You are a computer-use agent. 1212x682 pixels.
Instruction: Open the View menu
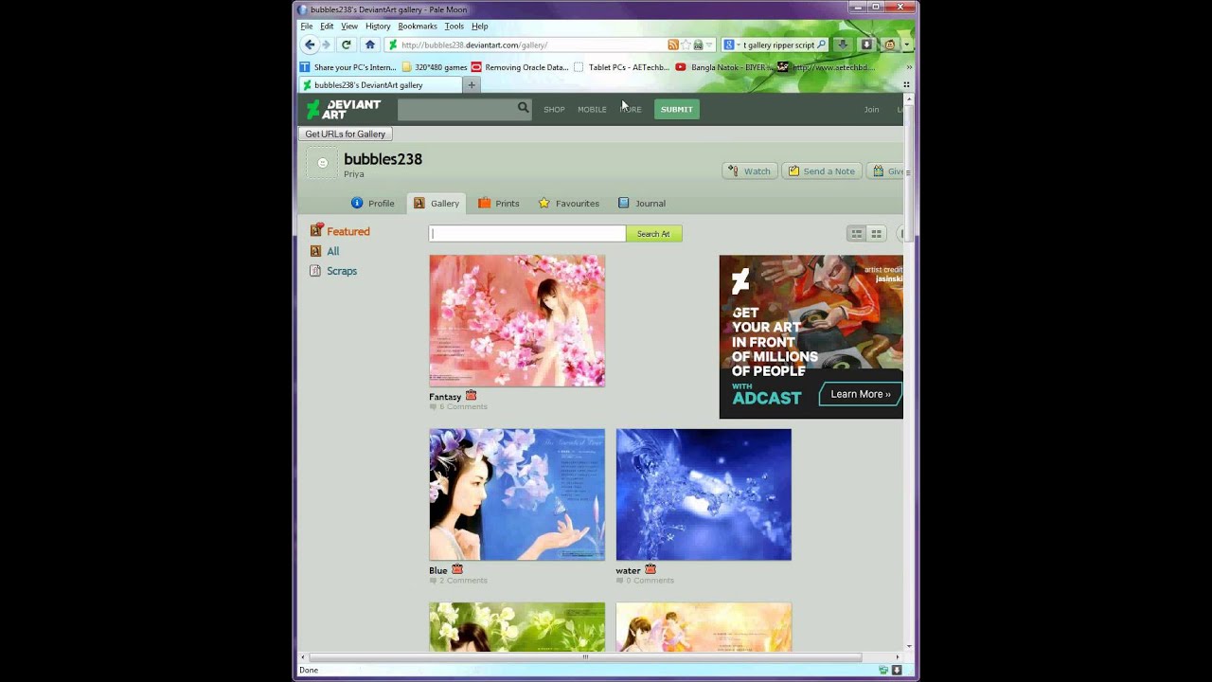349,27
